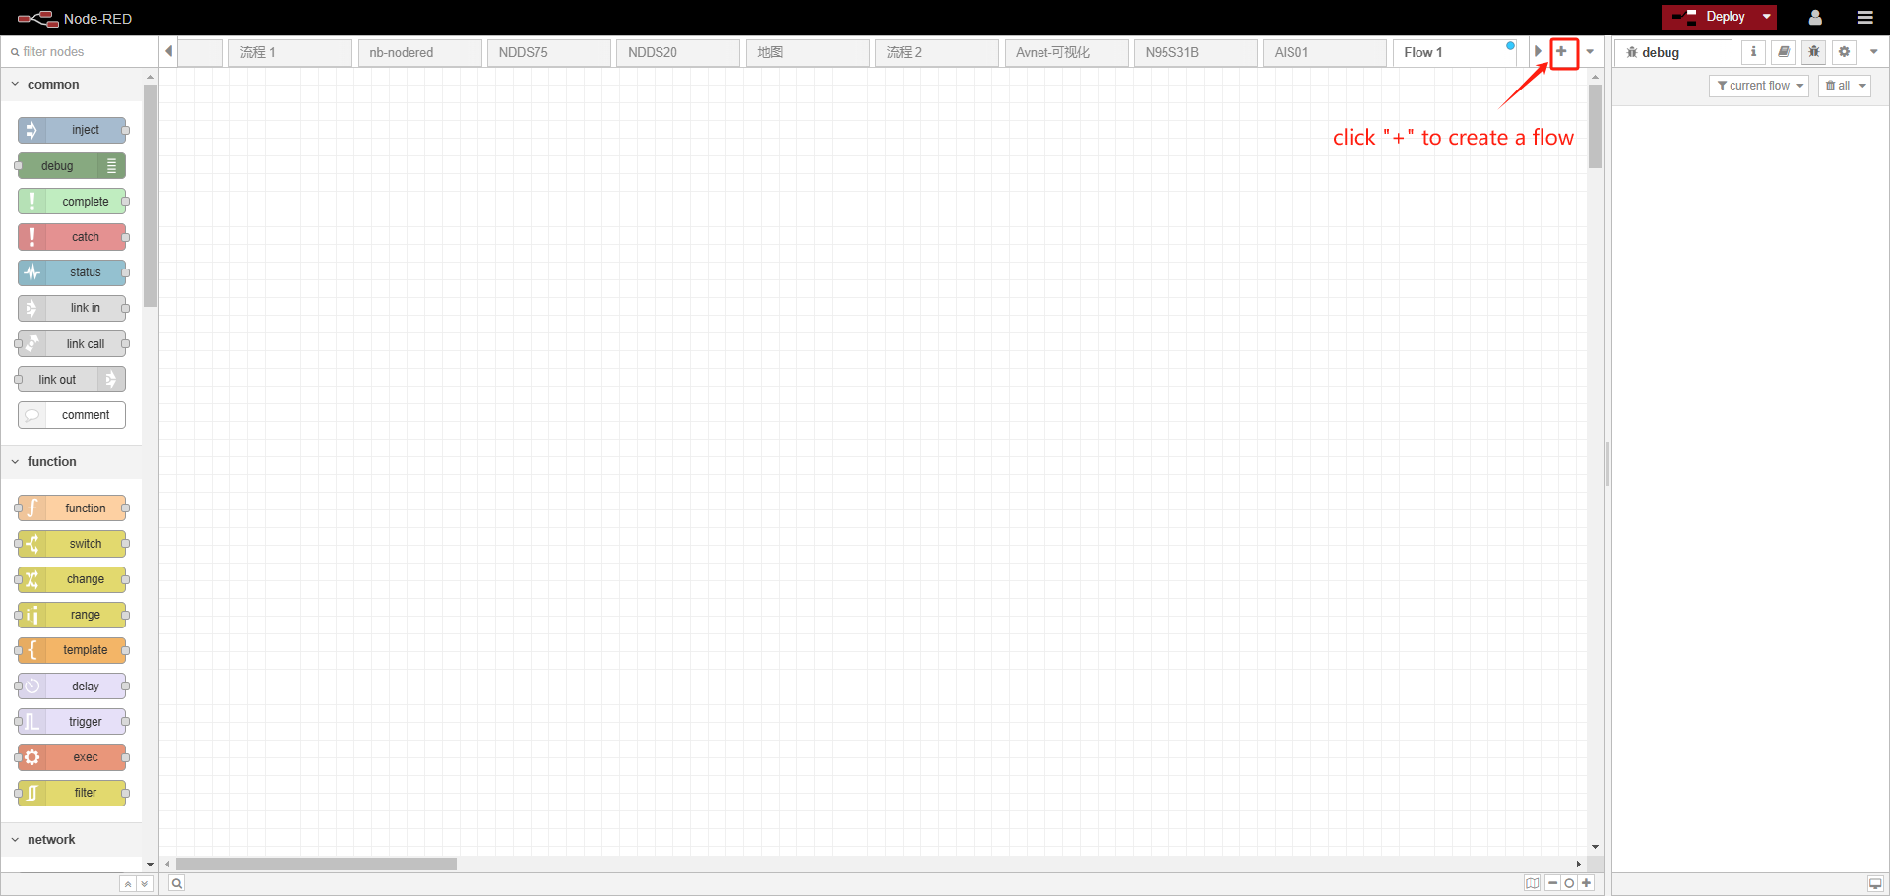Collapse the function palette category
This screenshot has height=896, width=1890.
click(x=71, y=462)
